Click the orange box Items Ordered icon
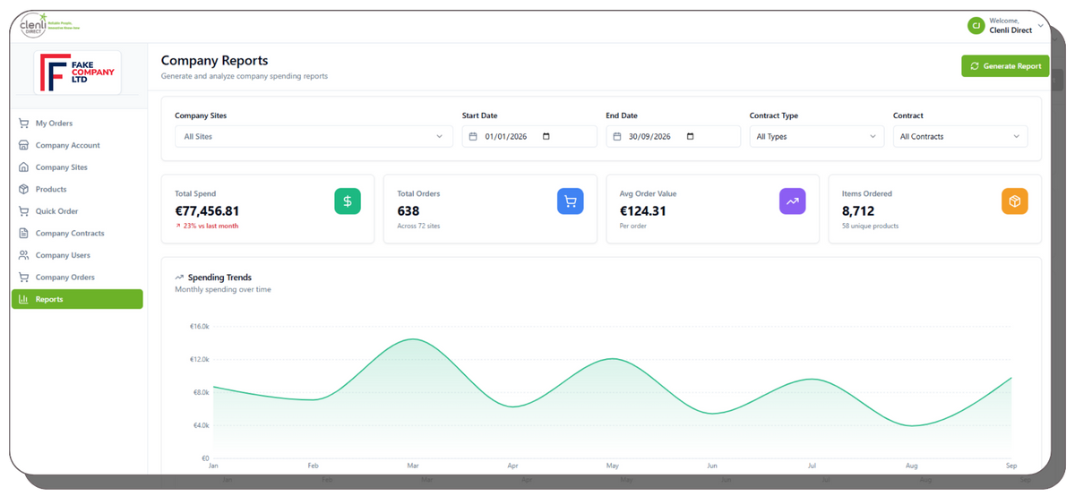 (x=1014, y=201)
